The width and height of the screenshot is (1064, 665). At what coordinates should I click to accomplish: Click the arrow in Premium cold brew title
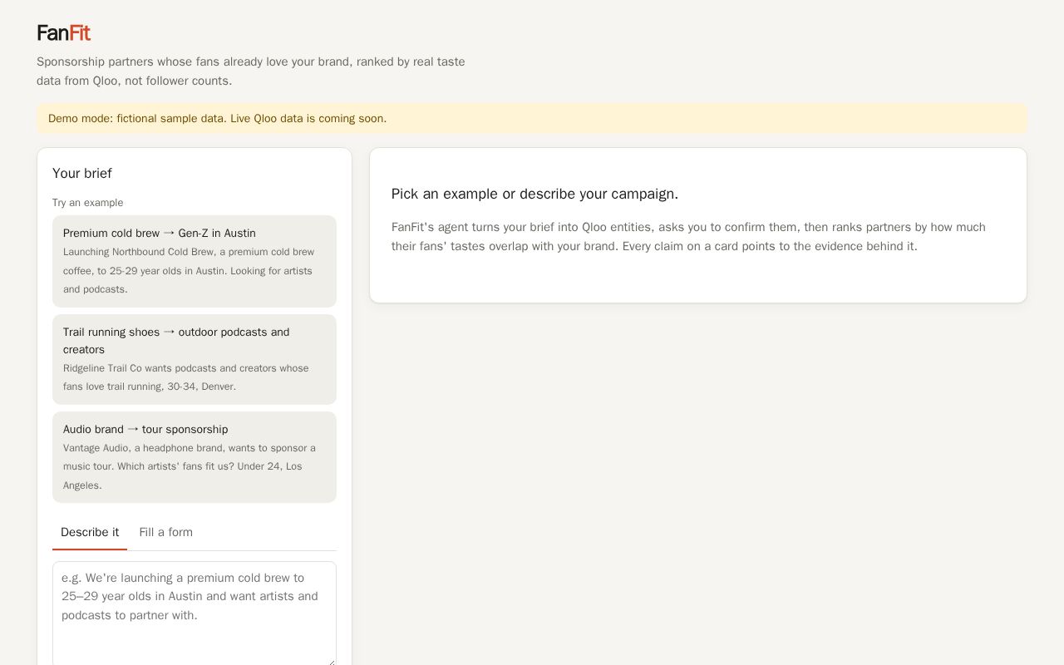click(x=169, y=233)
